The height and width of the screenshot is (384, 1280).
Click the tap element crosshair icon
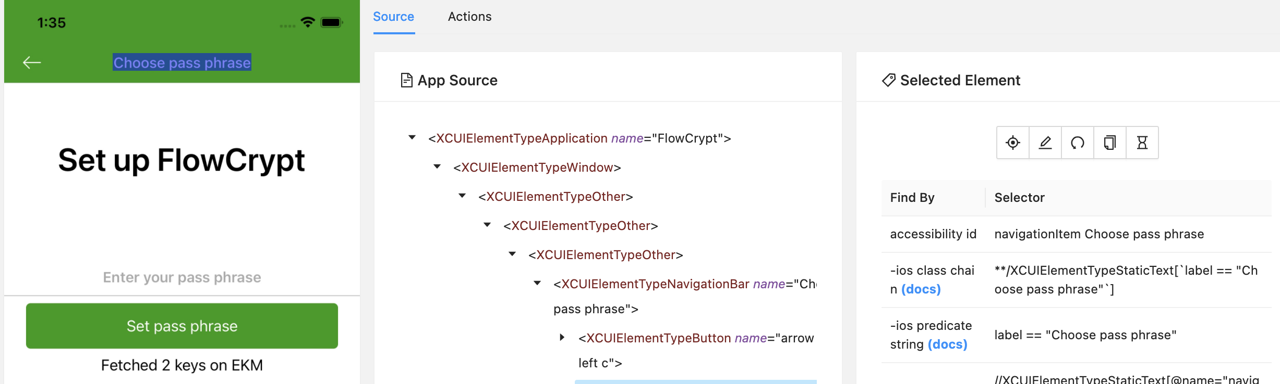1012,143
